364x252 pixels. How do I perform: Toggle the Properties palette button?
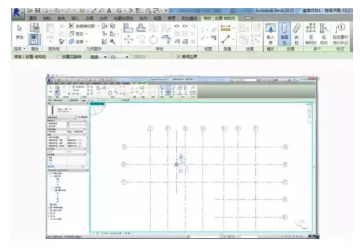tap(35, 40)
